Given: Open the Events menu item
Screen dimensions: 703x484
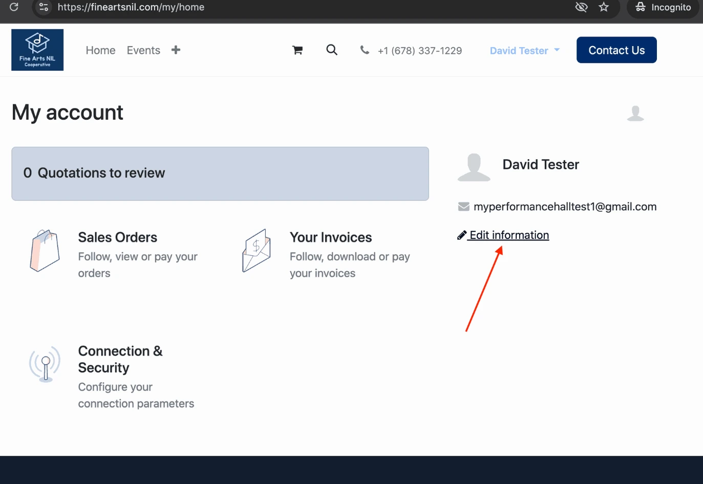Looking at the screenshot, I should 143,50.
